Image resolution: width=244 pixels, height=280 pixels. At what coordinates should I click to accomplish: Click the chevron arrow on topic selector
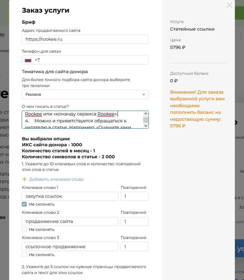click(x=144, y=95)
